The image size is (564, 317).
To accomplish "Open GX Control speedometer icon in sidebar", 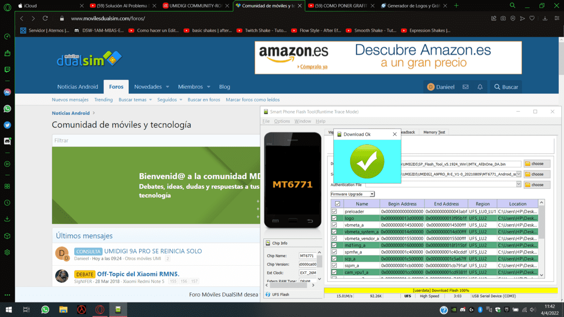I will 7,36.
